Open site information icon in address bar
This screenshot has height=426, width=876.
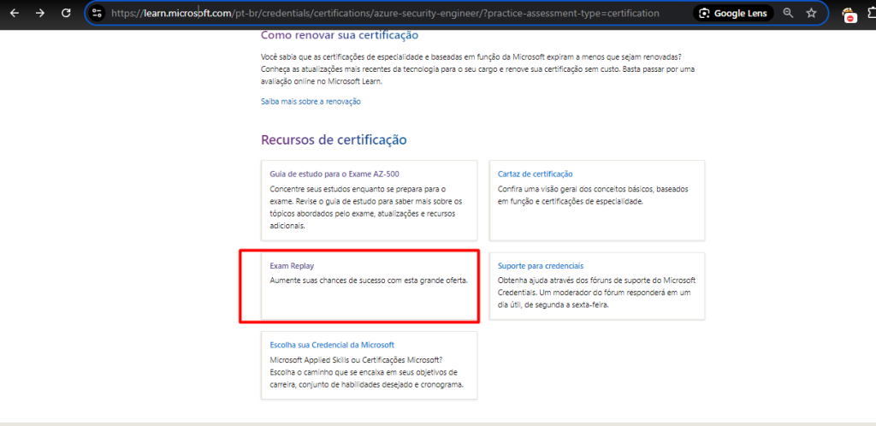point(98,14)
